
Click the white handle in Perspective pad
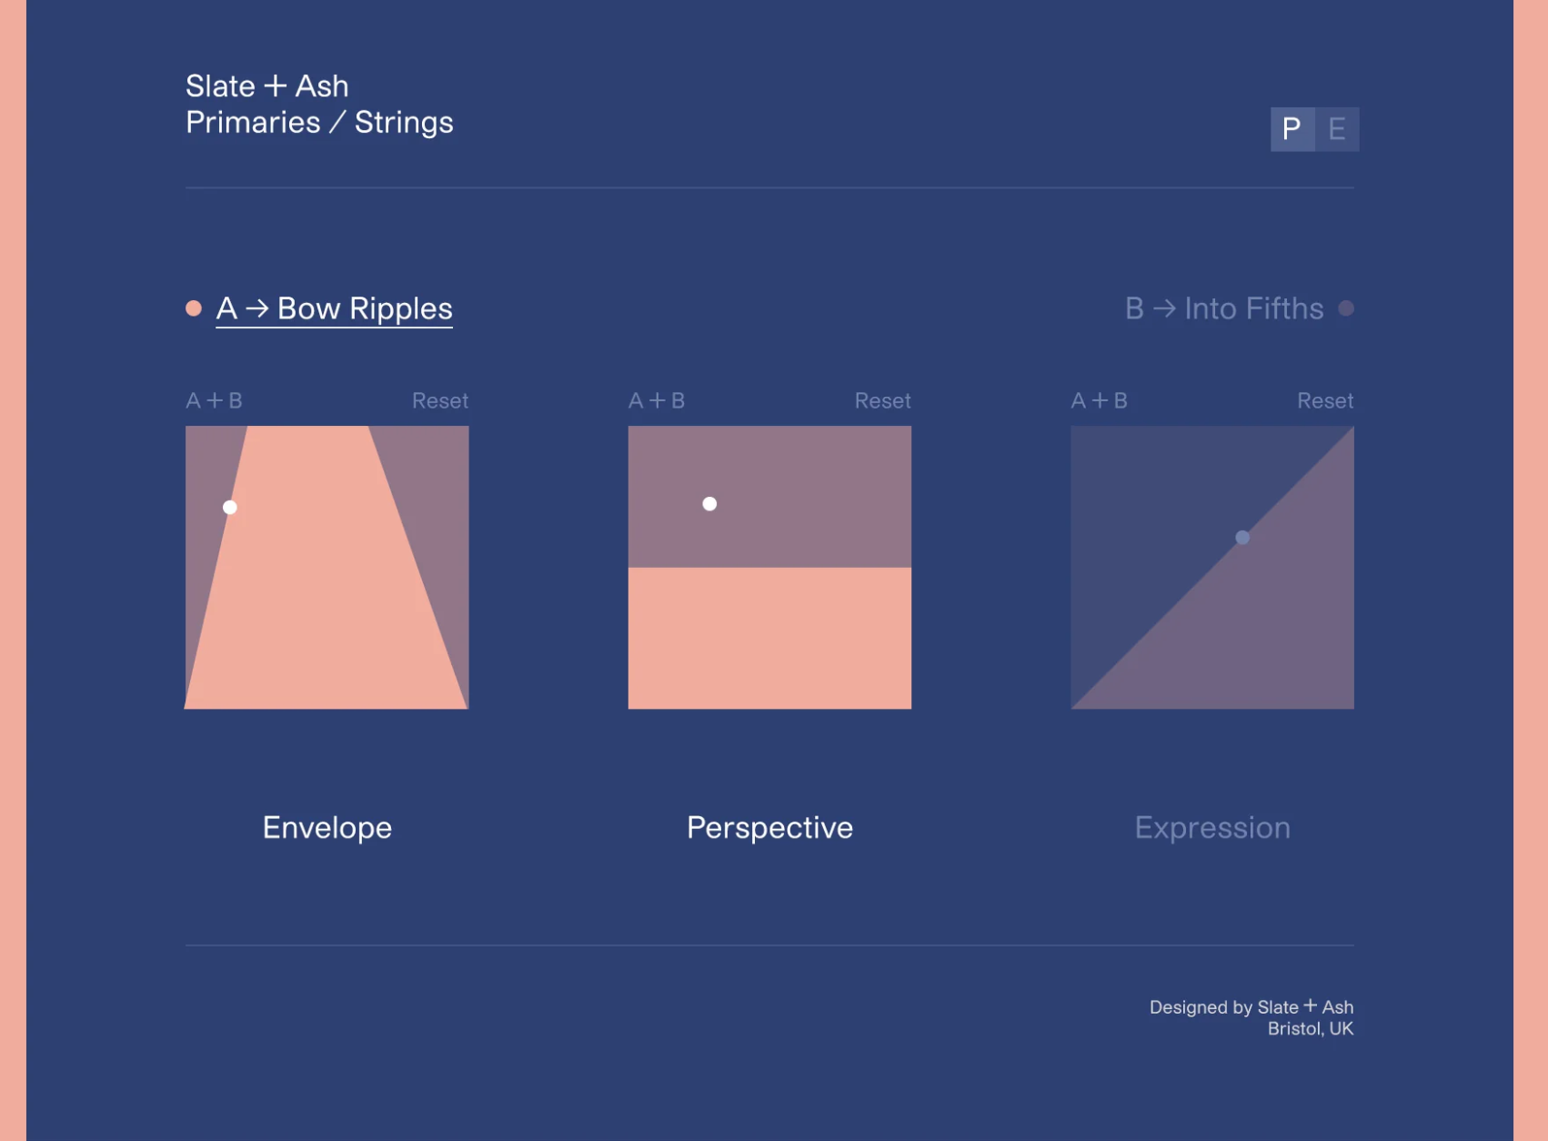709,504
